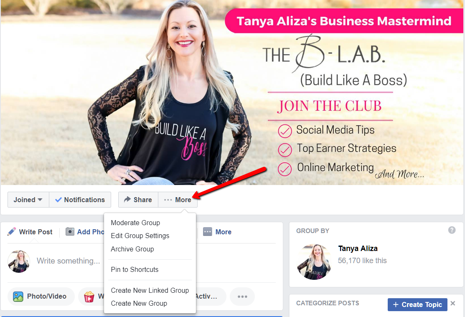This screenshot has width=465, height=317.
Task: Click the camera Add Photo icon
Action: click(70, 232)
